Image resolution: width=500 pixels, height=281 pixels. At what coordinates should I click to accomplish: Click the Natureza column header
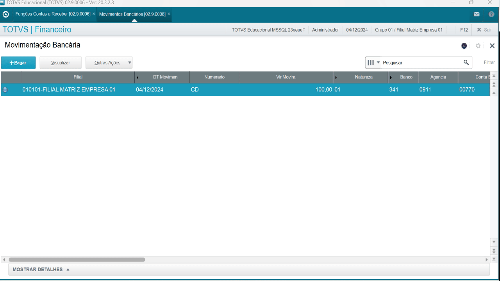361,77
